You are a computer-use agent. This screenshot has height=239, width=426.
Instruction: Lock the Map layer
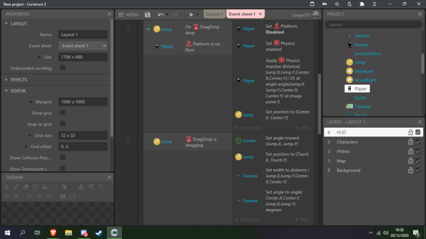[411, 161]
